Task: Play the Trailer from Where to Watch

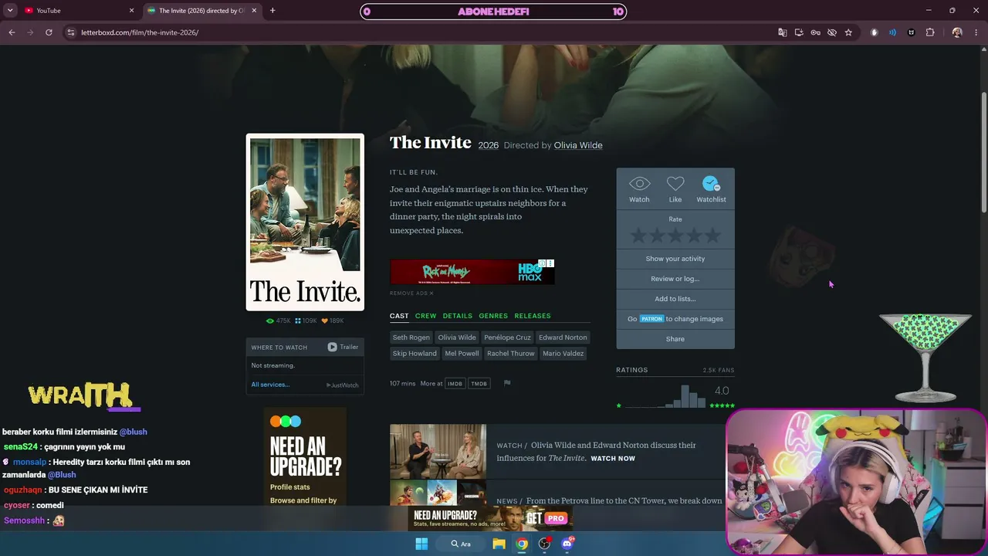Action: tap(343, 347)
